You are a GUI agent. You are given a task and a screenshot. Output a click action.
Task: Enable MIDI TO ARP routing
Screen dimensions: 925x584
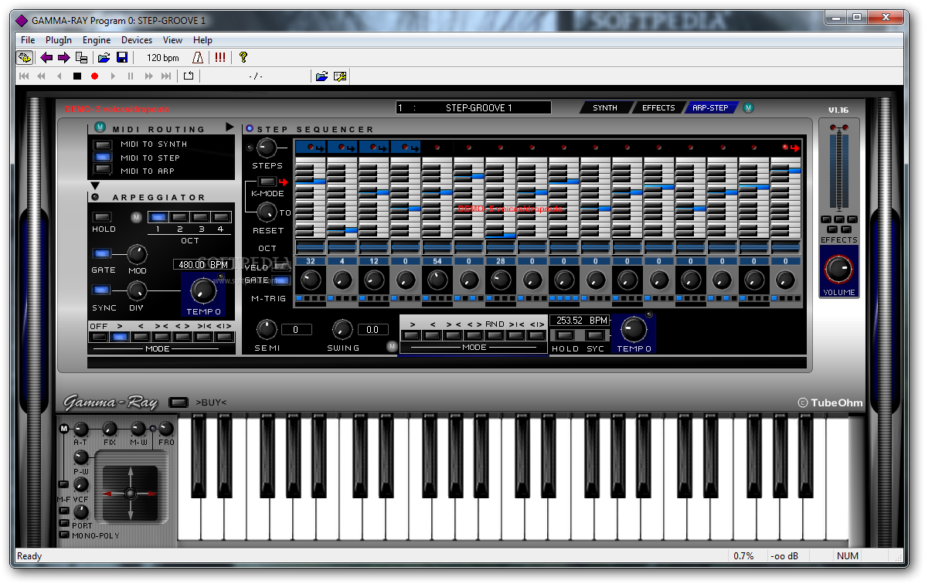103,170
